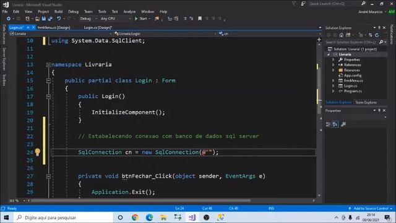
Task: Open the Project menu
Action: click(x=43, y=12)
